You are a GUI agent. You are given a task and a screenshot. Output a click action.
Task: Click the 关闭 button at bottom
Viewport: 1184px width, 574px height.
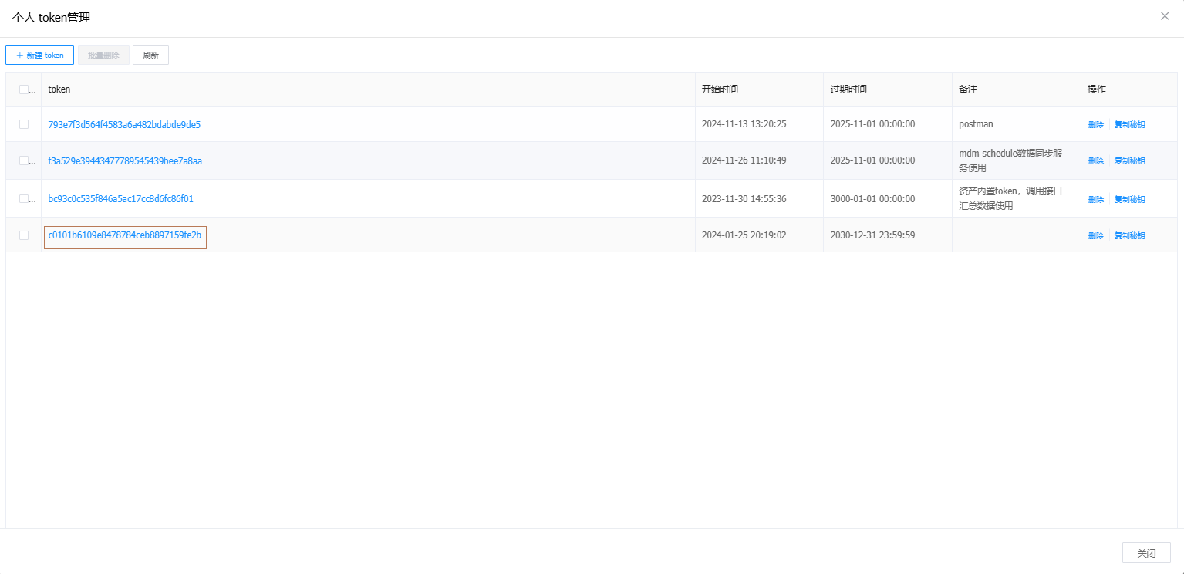1146,553
